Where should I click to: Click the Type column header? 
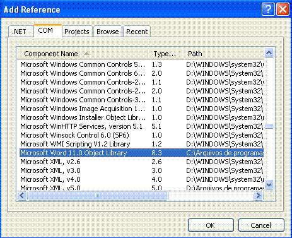165,54
